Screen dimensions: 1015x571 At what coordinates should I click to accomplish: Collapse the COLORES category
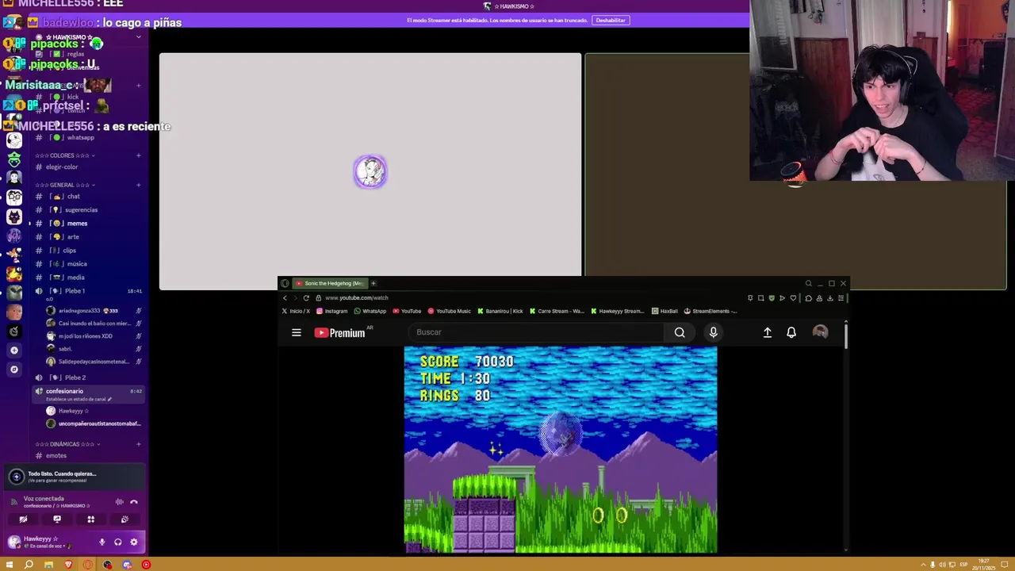tap(65, 155)
